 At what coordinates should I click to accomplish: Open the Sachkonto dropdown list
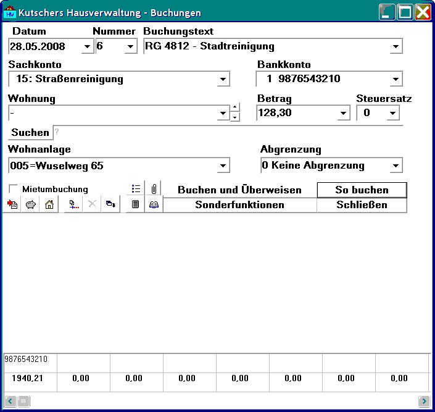223,79
